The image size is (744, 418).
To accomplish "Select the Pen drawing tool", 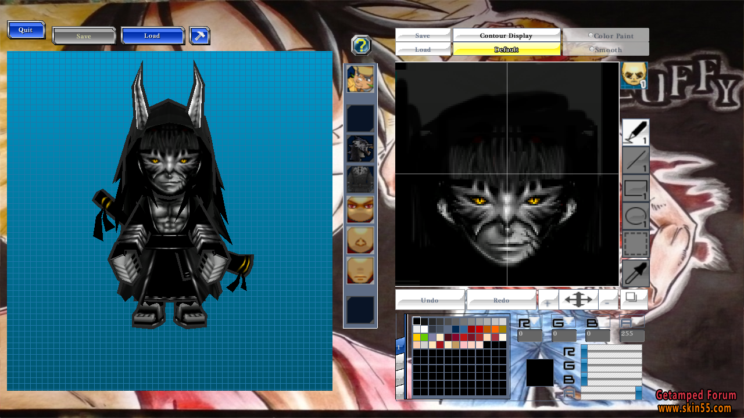I will pos(636,132).
